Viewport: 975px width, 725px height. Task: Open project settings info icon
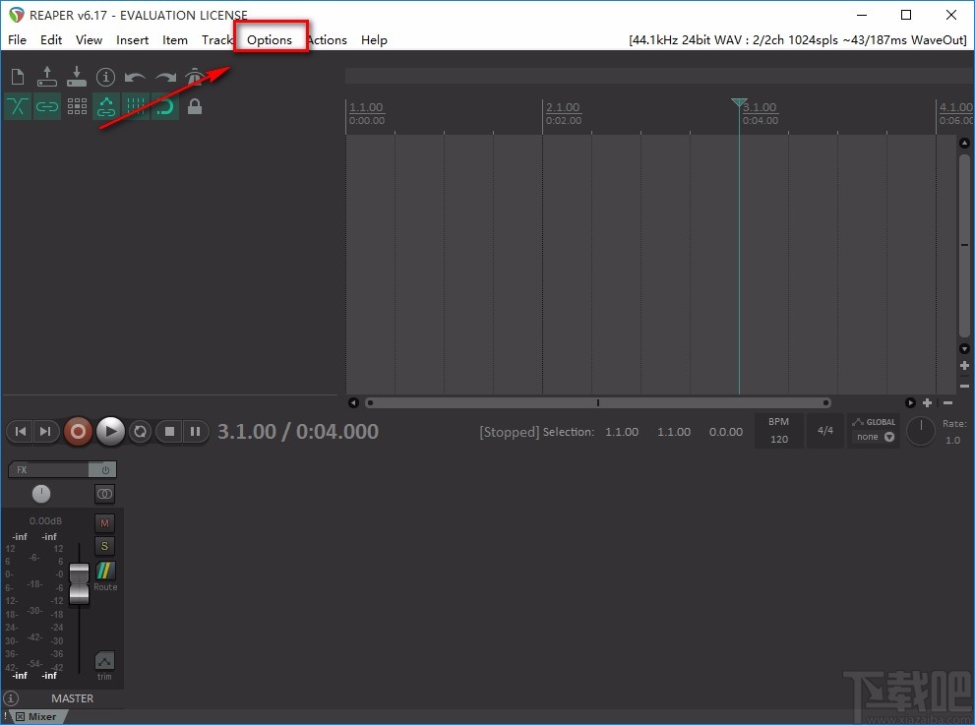(x=105, y=77)
